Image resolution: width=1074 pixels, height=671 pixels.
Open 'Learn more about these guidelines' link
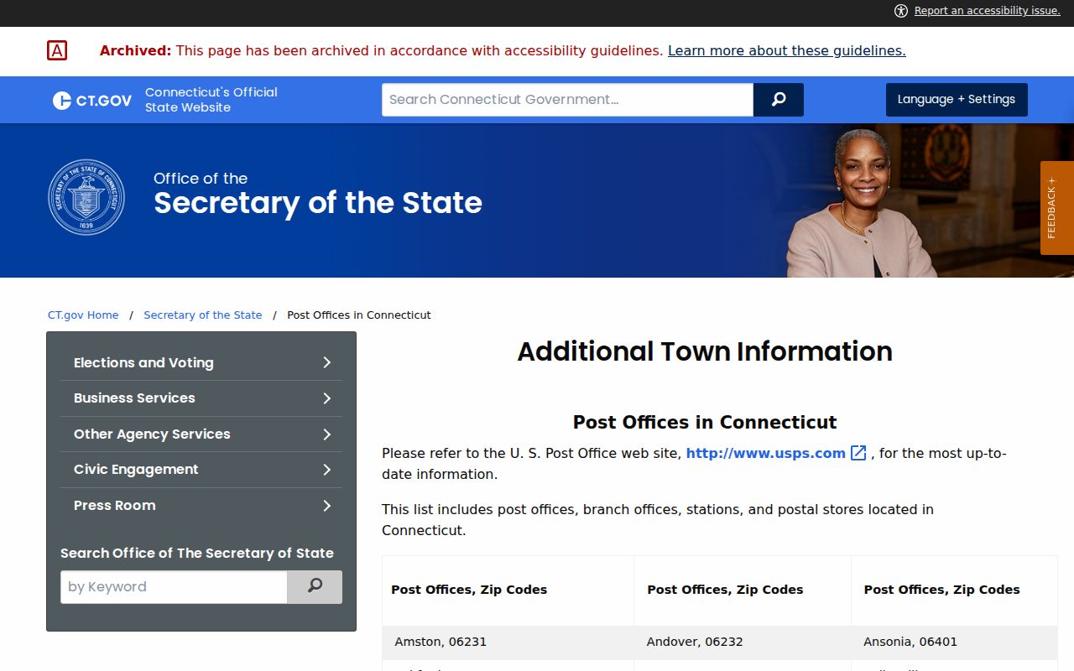pos(787,50)
